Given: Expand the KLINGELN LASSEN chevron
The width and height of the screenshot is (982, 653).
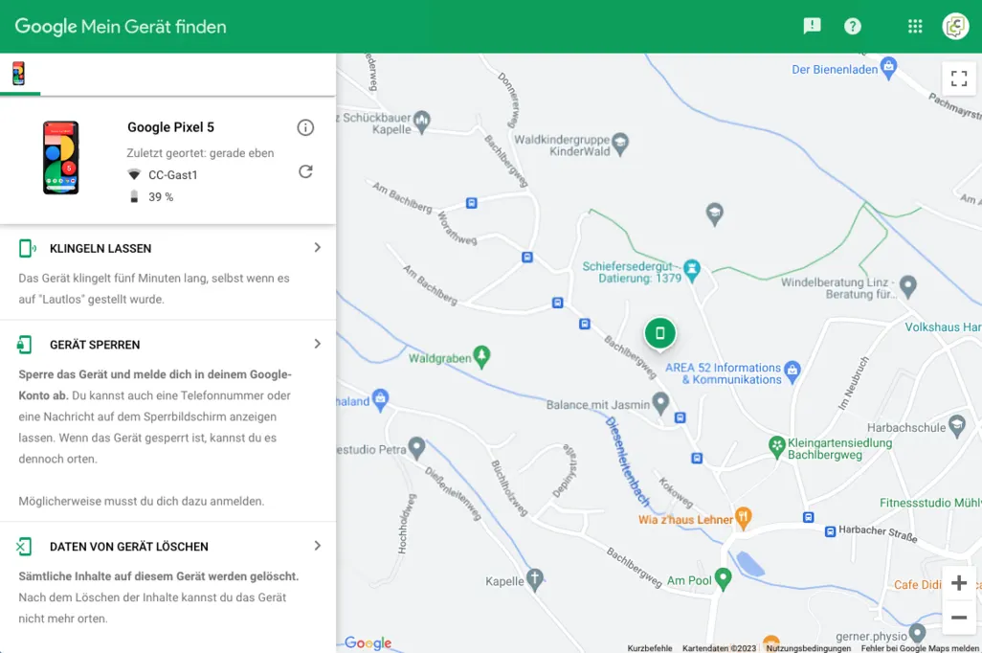Looking at the screenshot, I should 318,248.
